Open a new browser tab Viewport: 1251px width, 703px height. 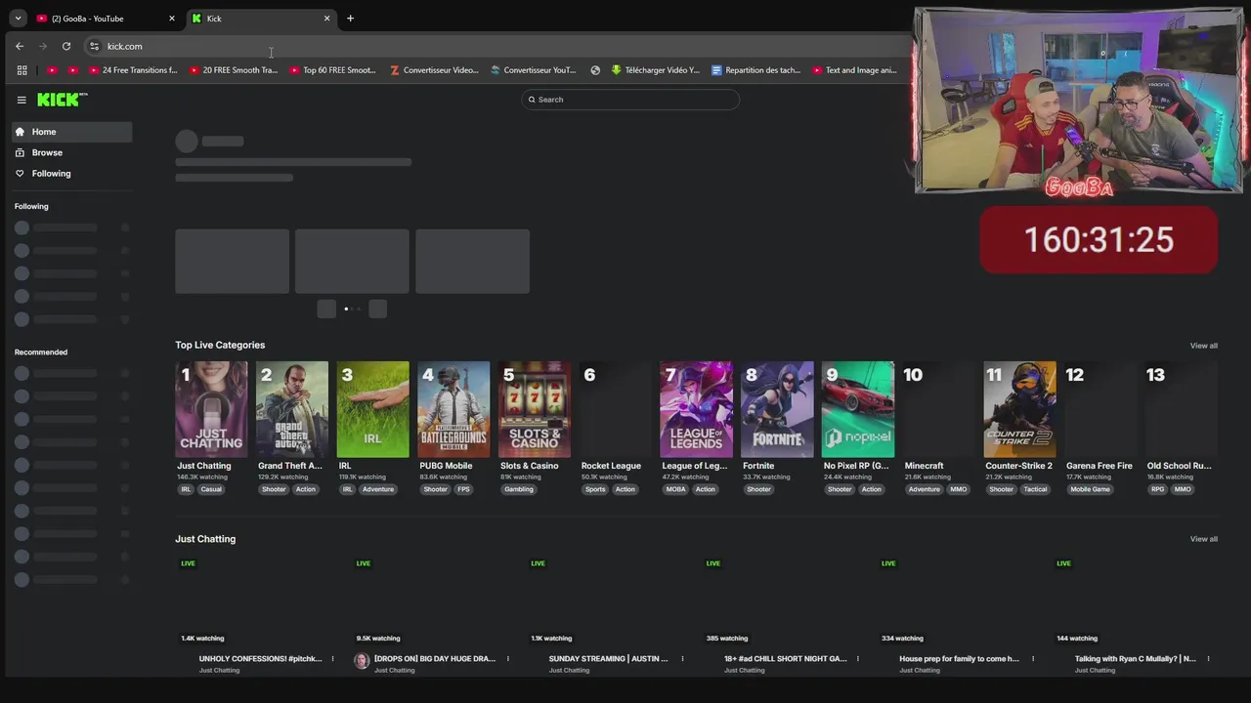(350, 19)
